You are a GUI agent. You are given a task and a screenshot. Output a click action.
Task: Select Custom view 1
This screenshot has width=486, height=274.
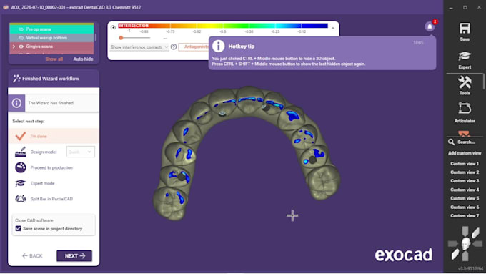click(x=465, y=164)
